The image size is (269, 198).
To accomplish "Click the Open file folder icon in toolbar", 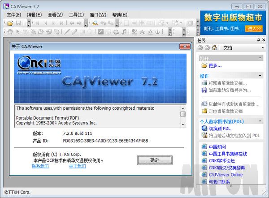I will point(10,23).
